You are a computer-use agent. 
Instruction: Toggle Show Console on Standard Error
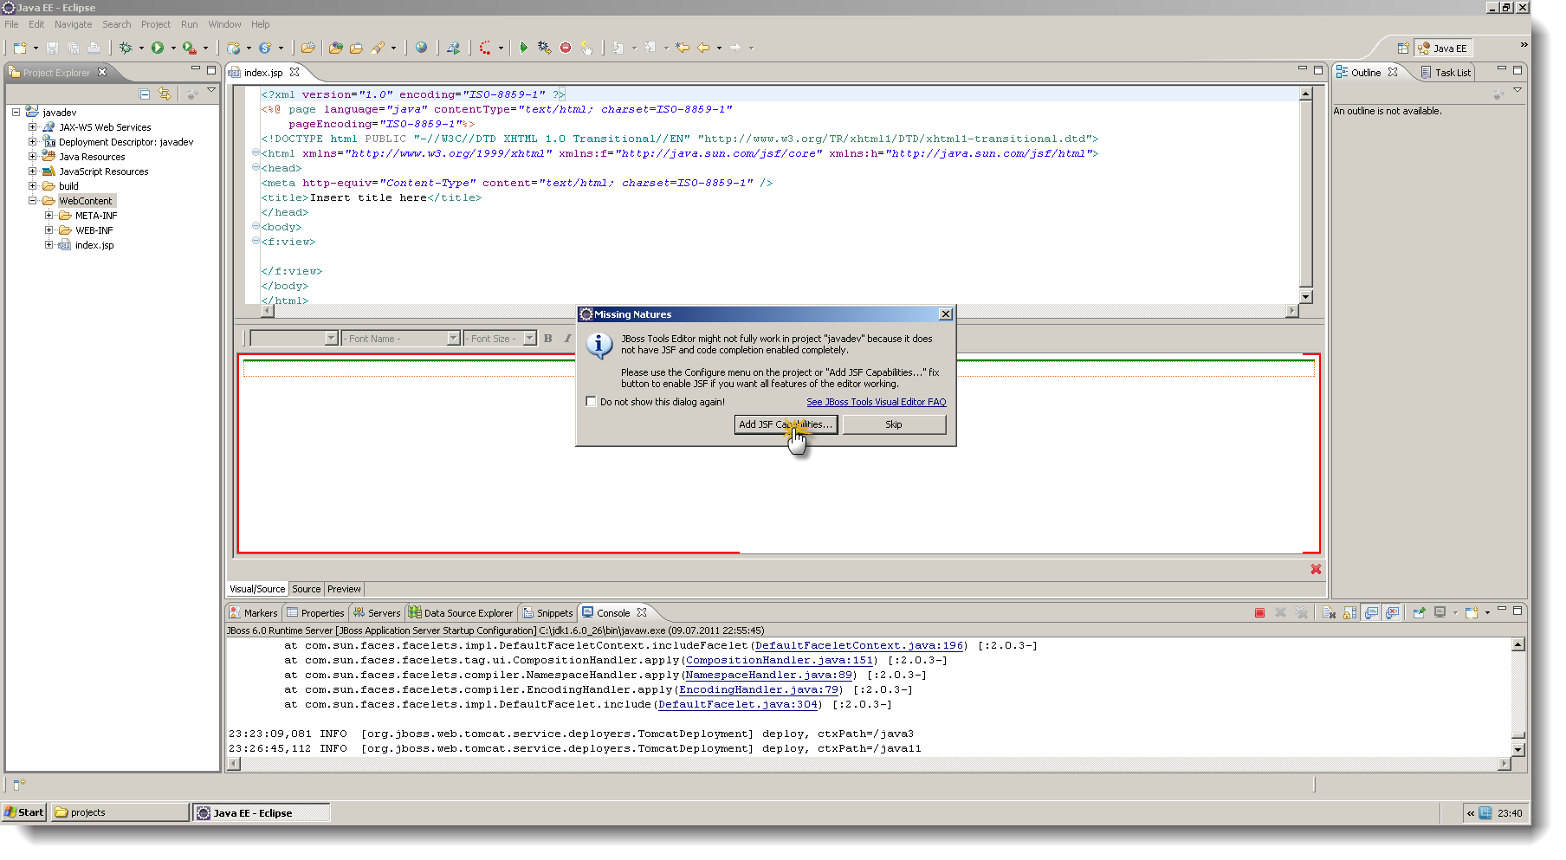click(1392, 613)
